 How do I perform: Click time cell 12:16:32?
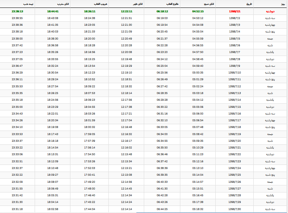pos(127,134)
